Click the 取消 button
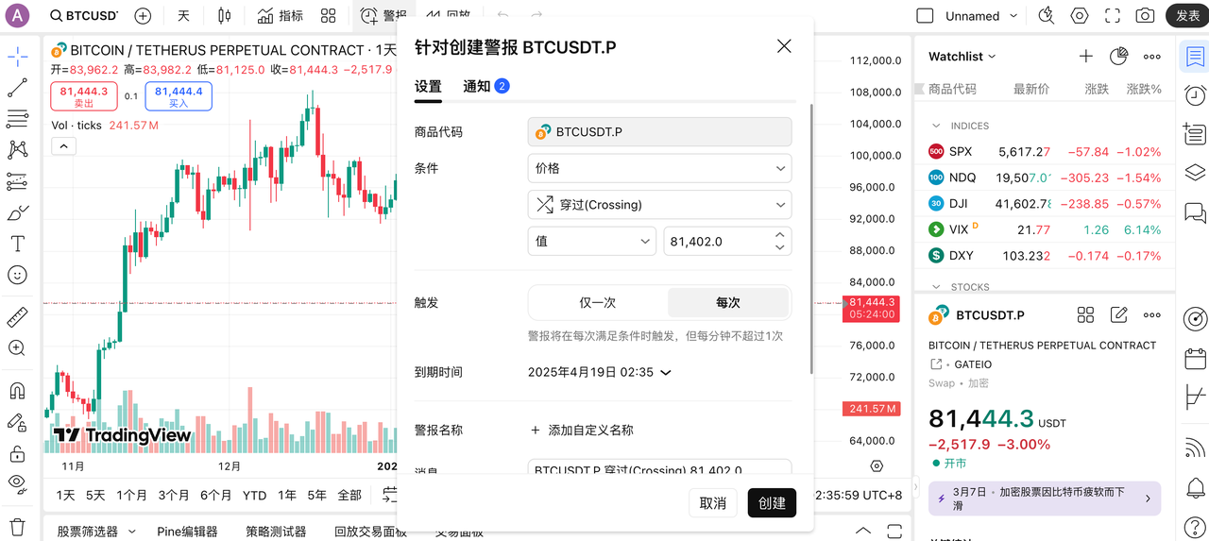Screen dimensions: 1209x541 coord(712,503)
